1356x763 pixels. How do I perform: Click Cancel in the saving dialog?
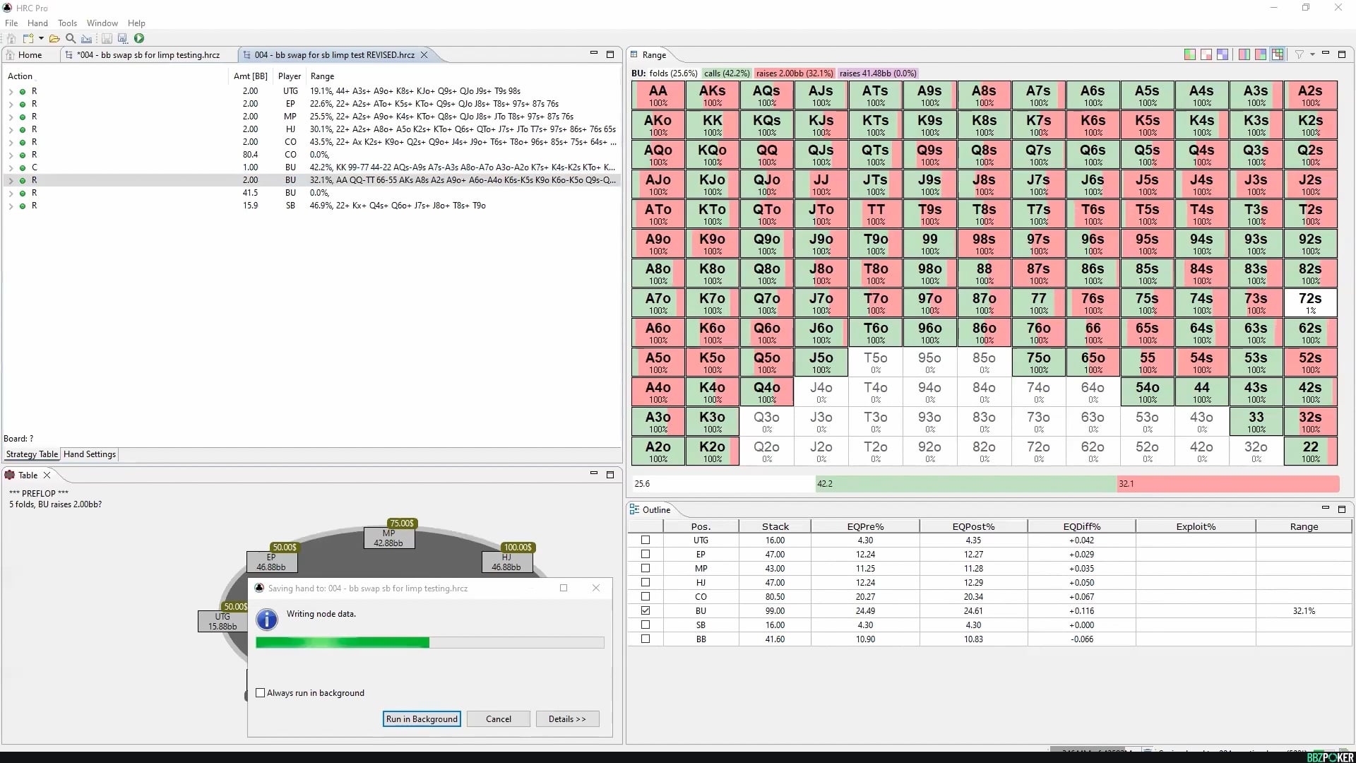pos(499,719)
